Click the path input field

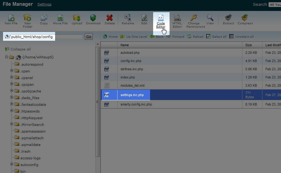click(46, 37)
